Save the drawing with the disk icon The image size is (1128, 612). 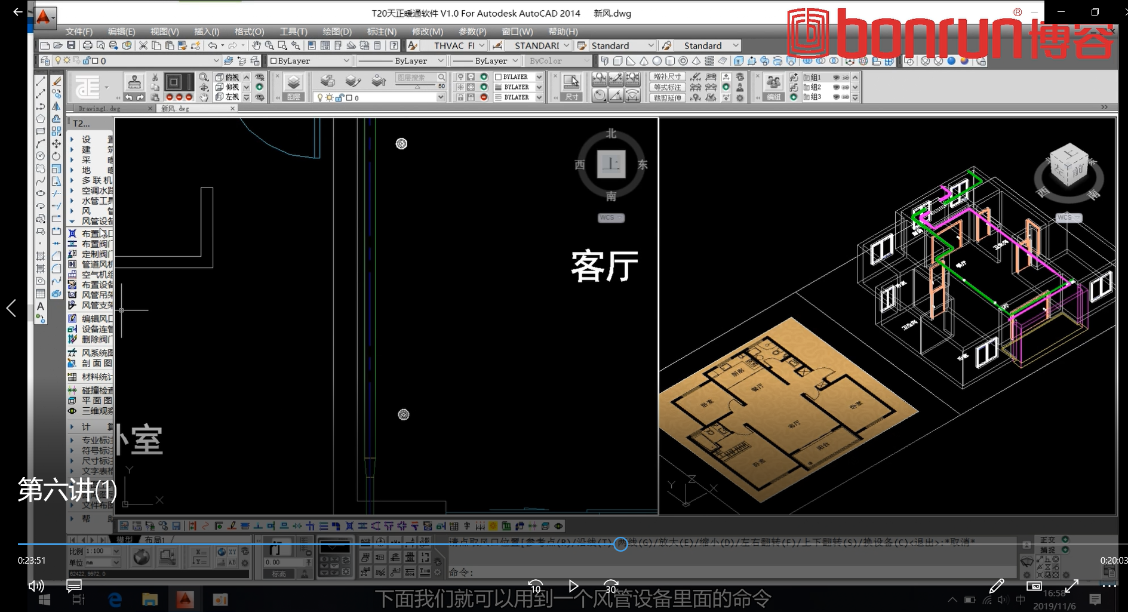[71, 45]
